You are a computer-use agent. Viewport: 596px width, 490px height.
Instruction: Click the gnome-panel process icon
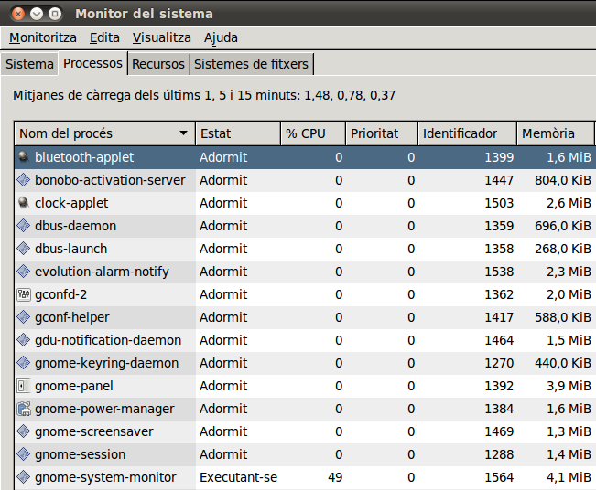tap(24, 386)
